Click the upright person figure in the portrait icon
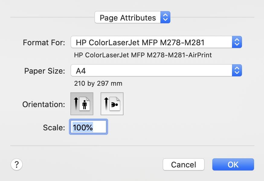Screen dimensions: 264x181 (x=85, y=105)
